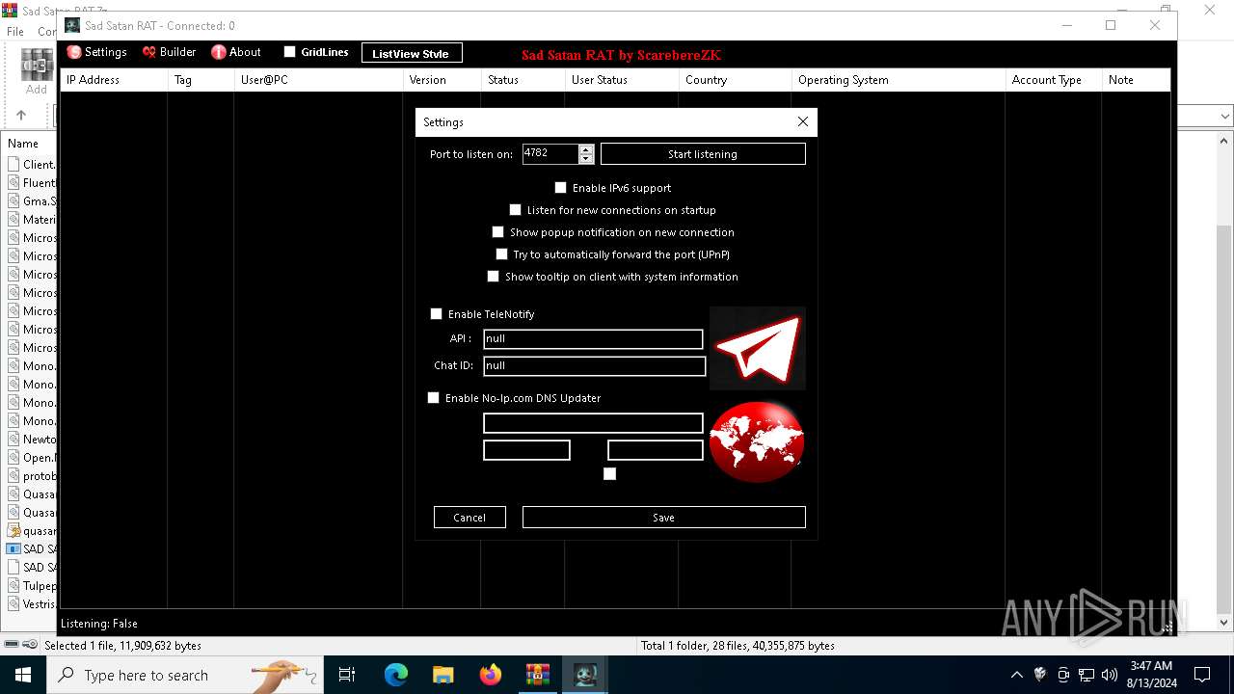Click the red world globe image
The width and height of the screenshot is (1234, 694).
click(x=757, y=441)
